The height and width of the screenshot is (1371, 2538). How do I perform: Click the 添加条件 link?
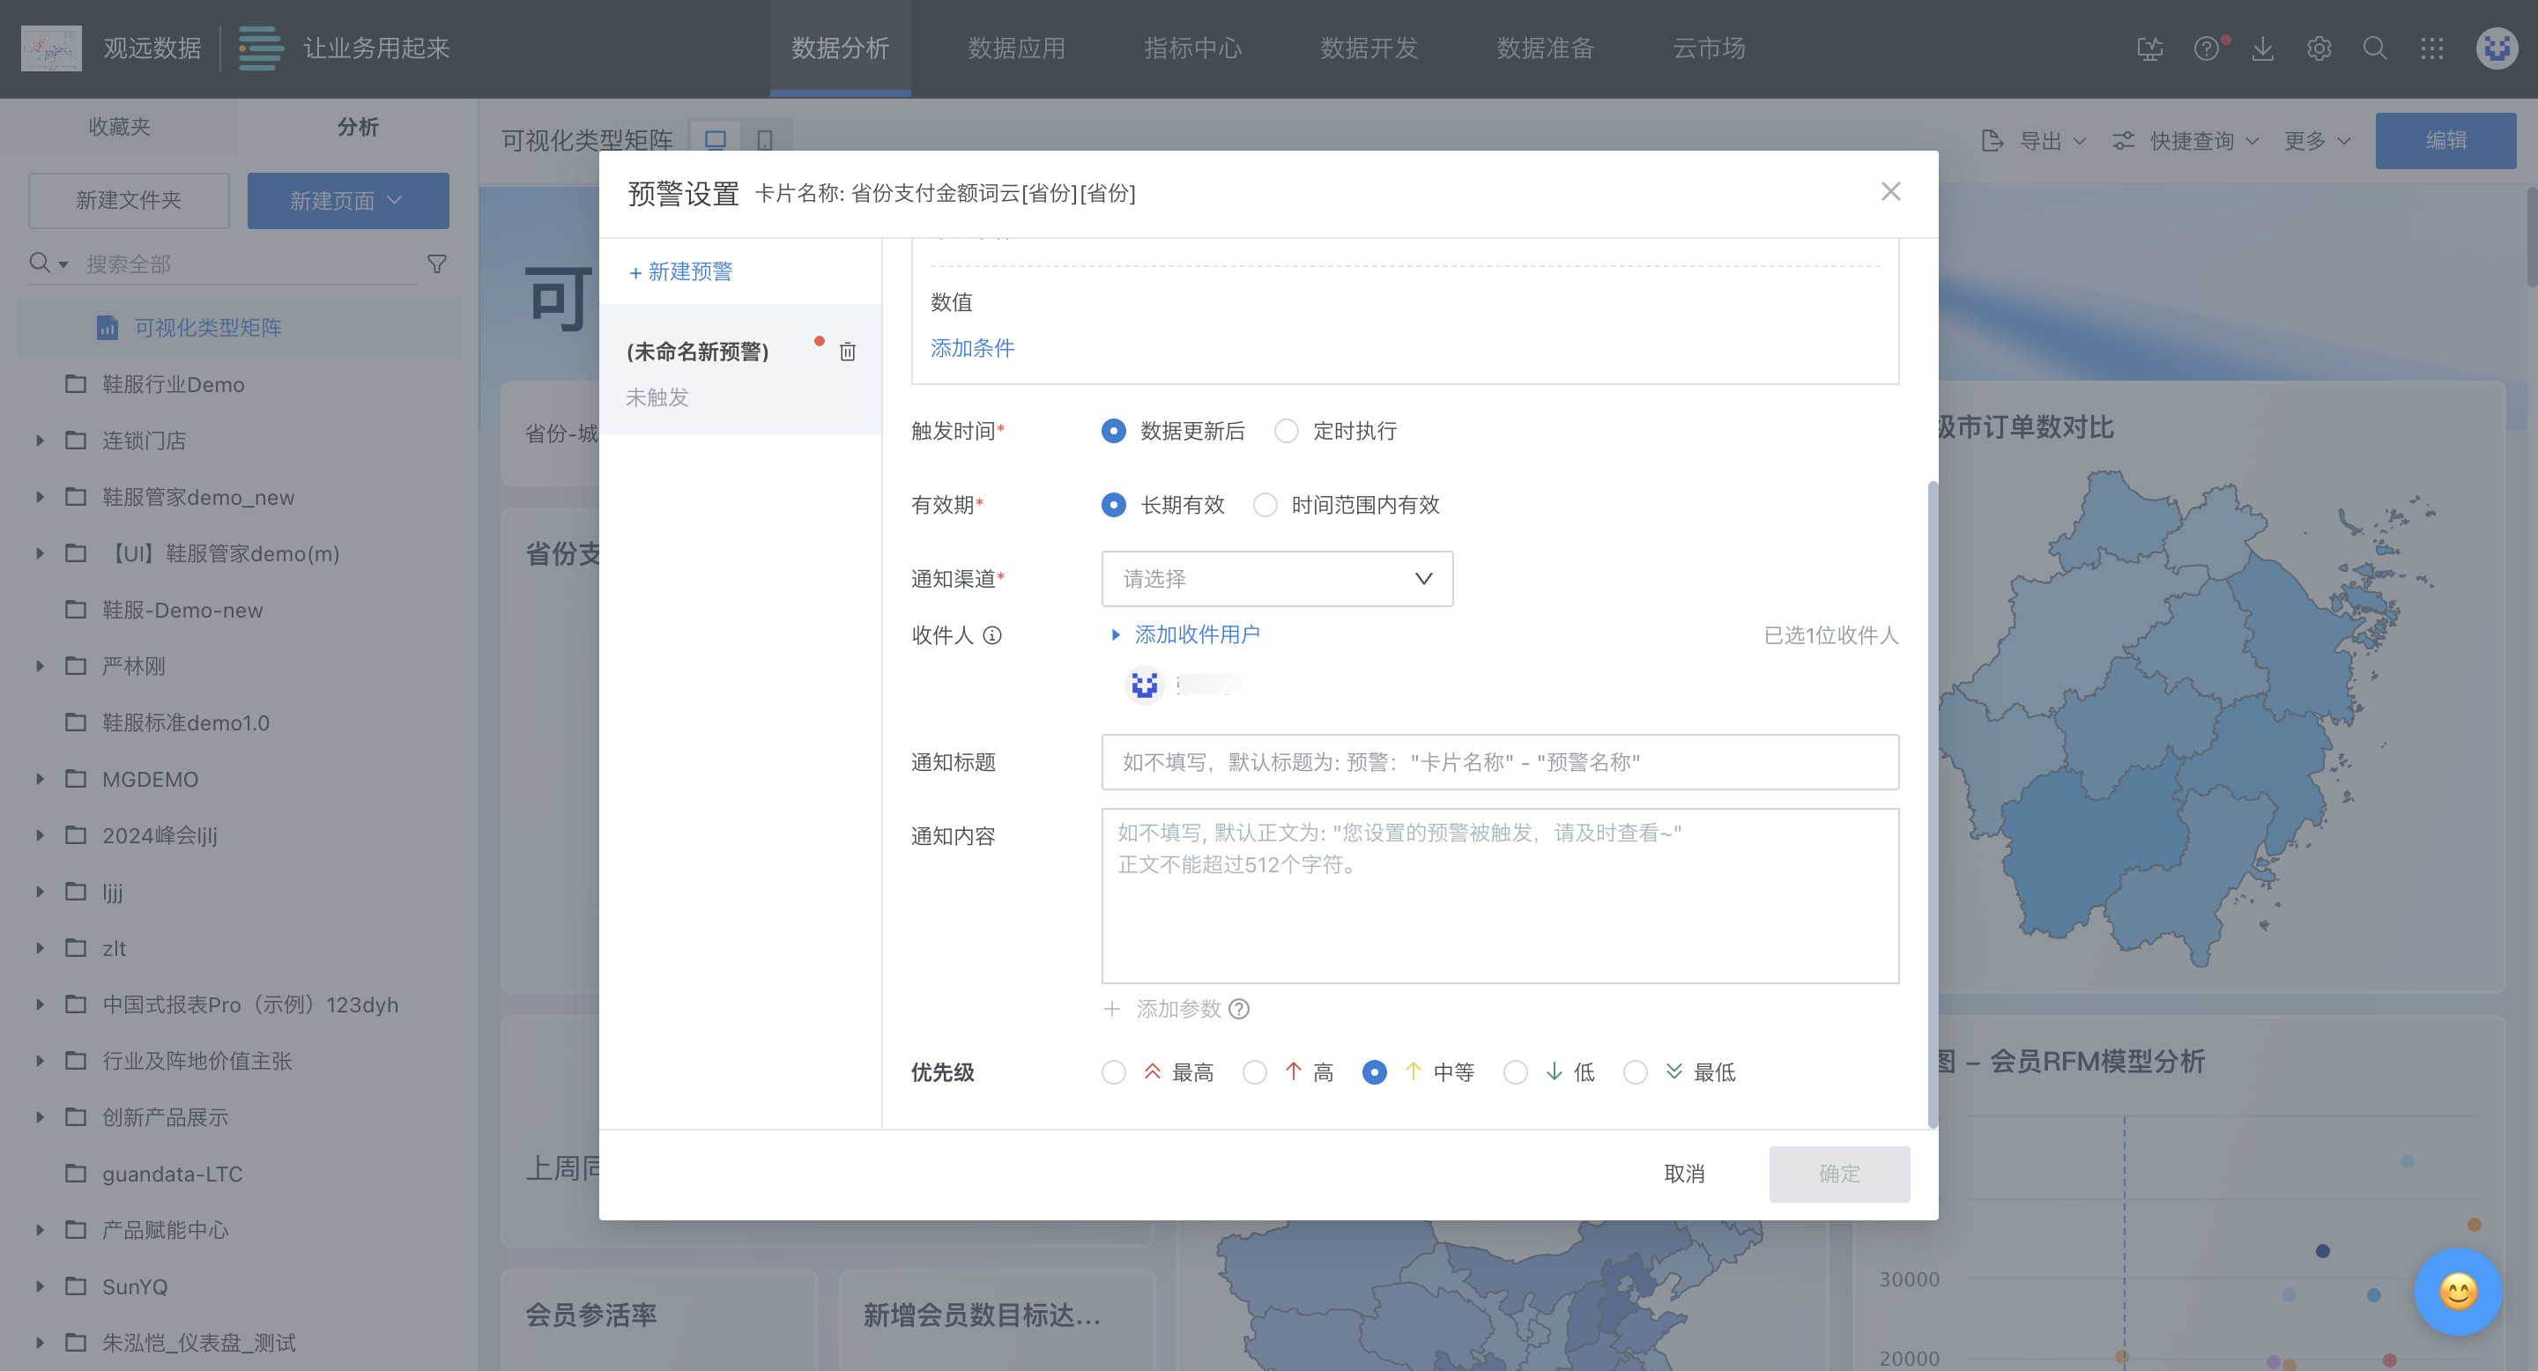click(x=971, y=348)
